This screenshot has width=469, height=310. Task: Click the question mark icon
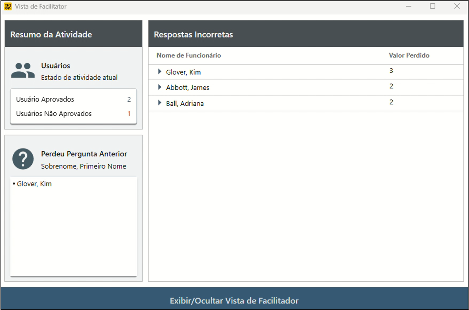[23, 159]
